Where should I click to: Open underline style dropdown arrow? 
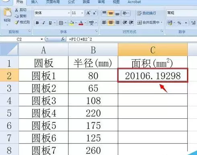click(x=55, y=23)
